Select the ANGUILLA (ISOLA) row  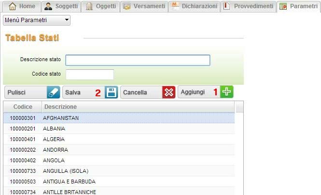119,171
